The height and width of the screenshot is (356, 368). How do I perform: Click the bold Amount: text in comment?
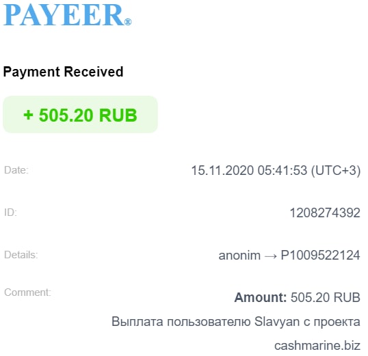[x=261, y=297]
